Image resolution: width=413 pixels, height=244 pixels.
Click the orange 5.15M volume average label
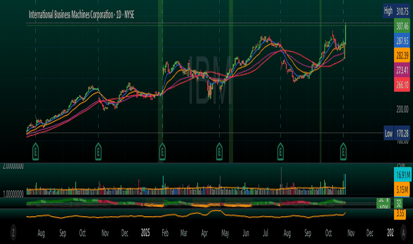(401, 189)
